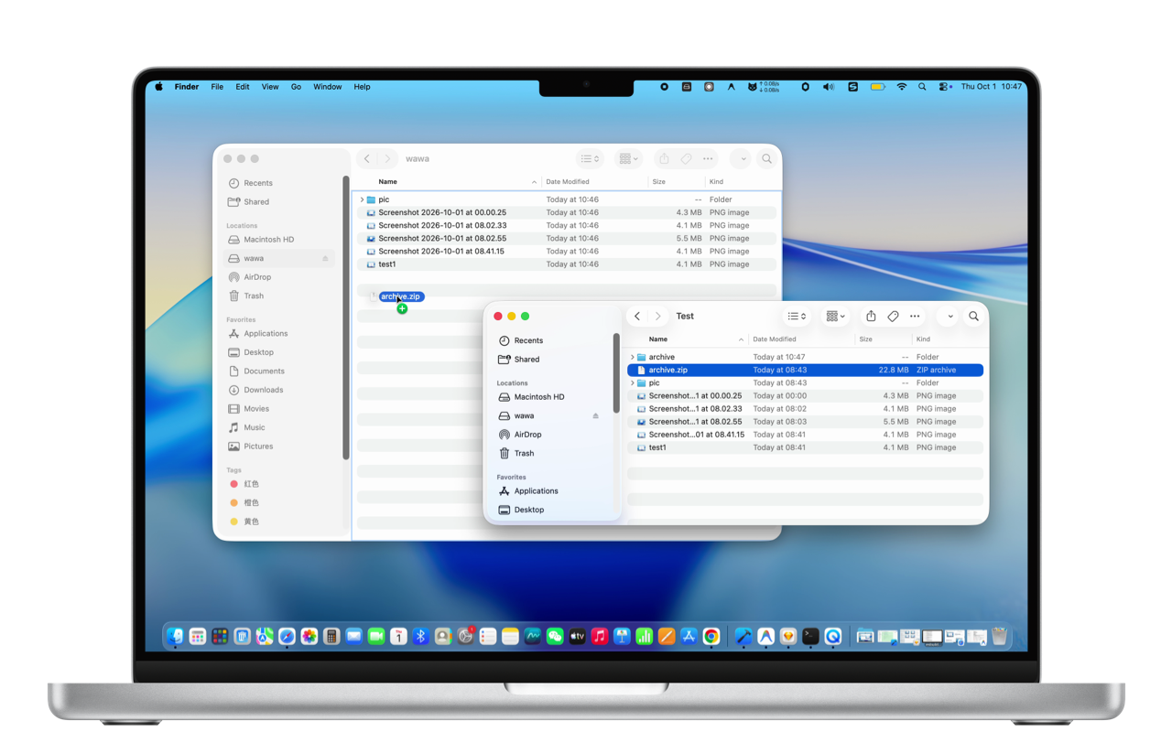The width and height of the screenshot is (1172, 732).
Task: Click the Tags icon in Test window toolbar
Action: coord(893,317)
